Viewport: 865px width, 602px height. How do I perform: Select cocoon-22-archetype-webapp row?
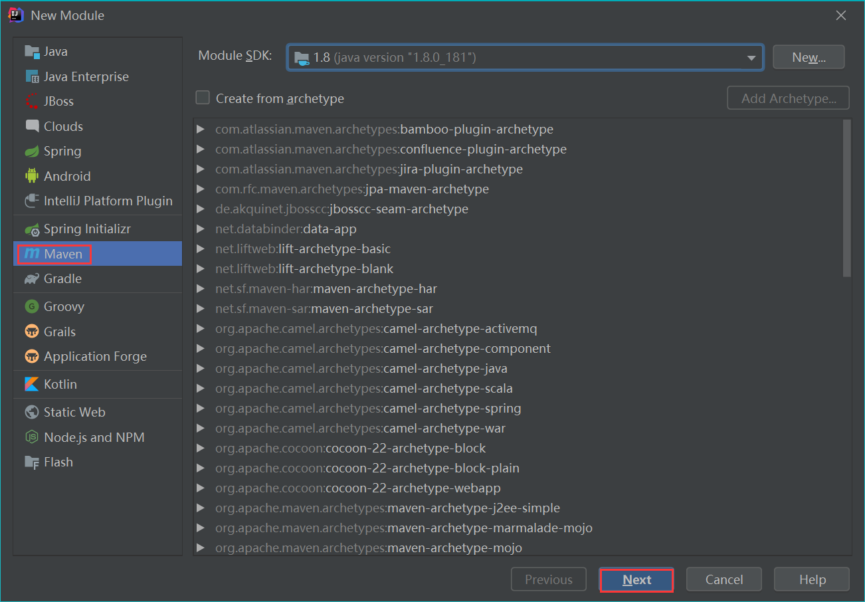point(518,488)
